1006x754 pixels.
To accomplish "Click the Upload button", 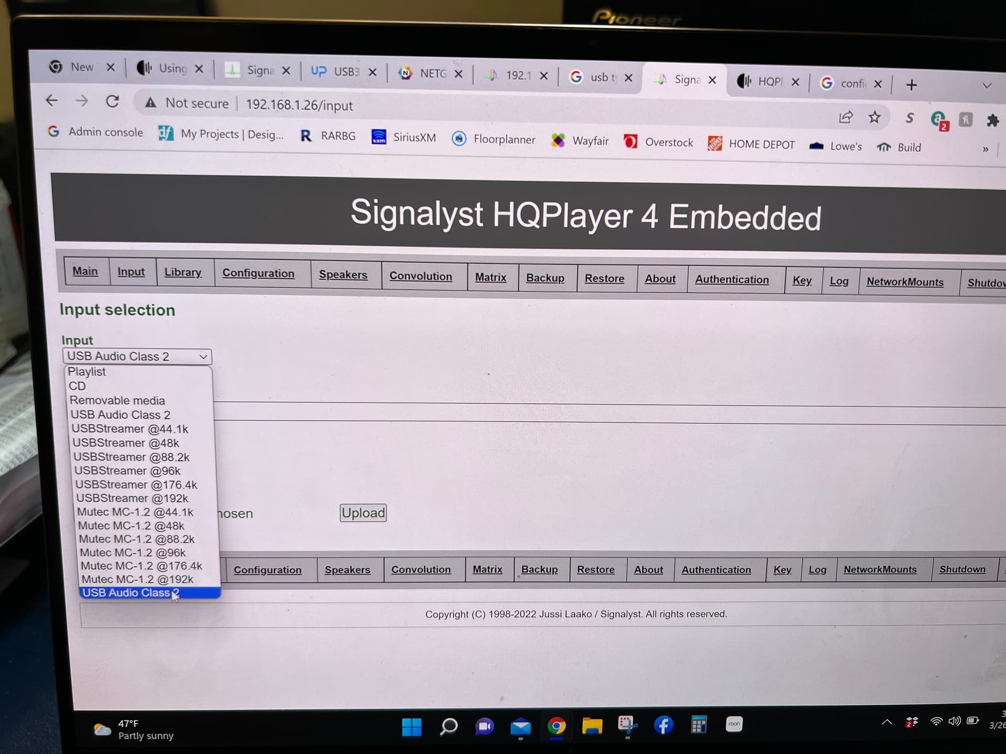I will coord(363,513).
